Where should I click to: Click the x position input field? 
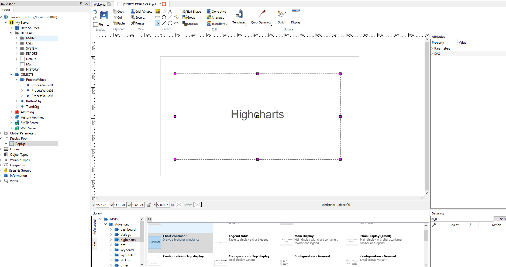pos(102,205)
